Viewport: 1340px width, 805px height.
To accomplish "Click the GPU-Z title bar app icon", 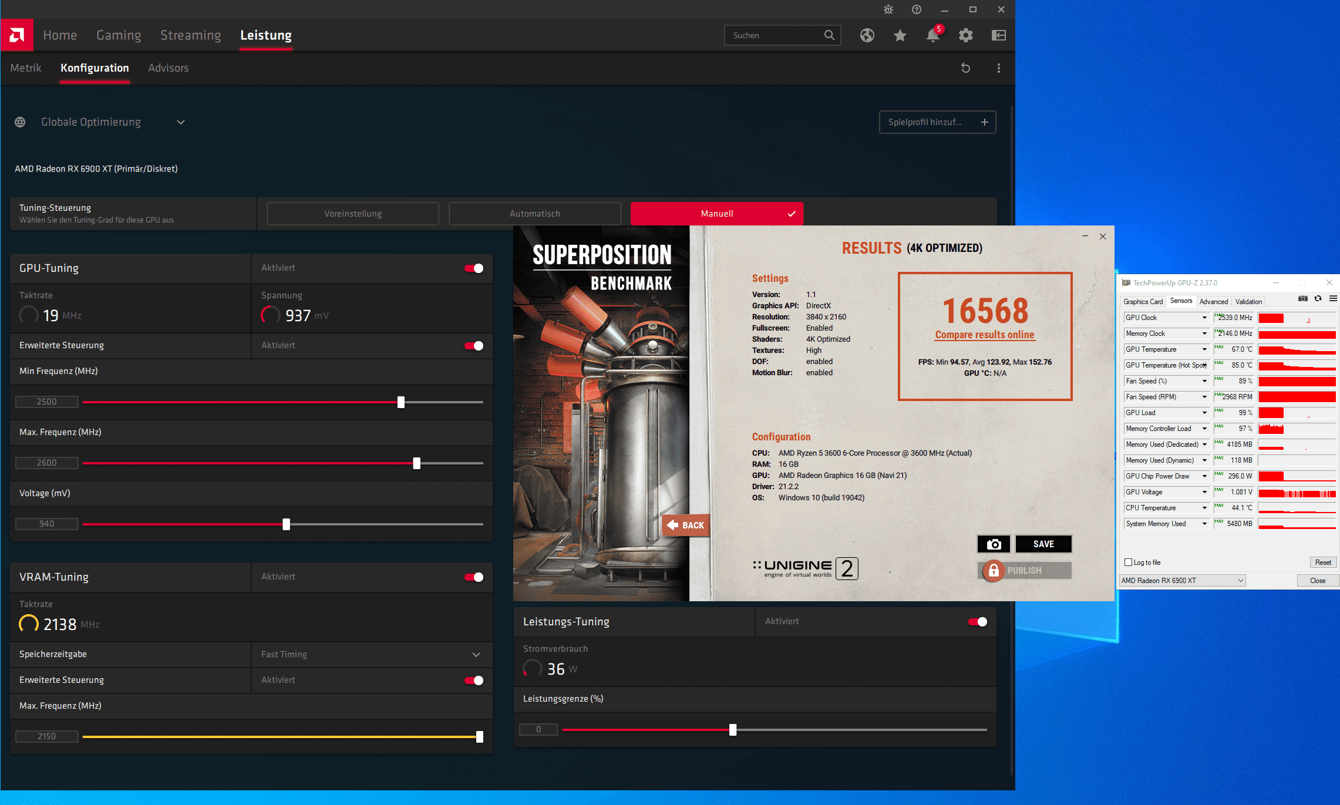I will point(1126,283).
